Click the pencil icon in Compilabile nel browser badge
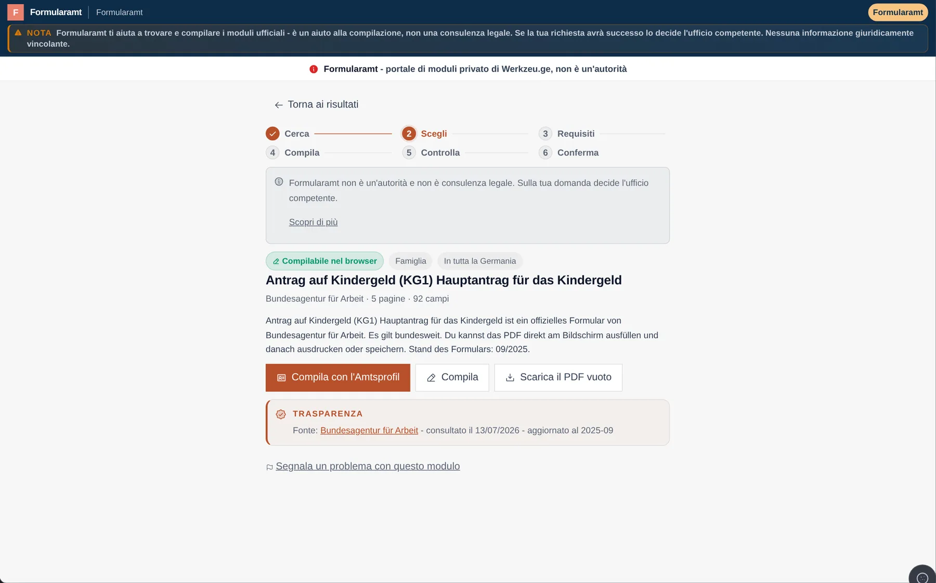The height and width of the screenshot is (583, 936). [x=276, y=261]
